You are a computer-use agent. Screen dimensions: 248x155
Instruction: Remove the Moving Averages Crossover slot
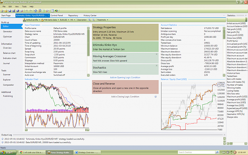coord(157,54)
